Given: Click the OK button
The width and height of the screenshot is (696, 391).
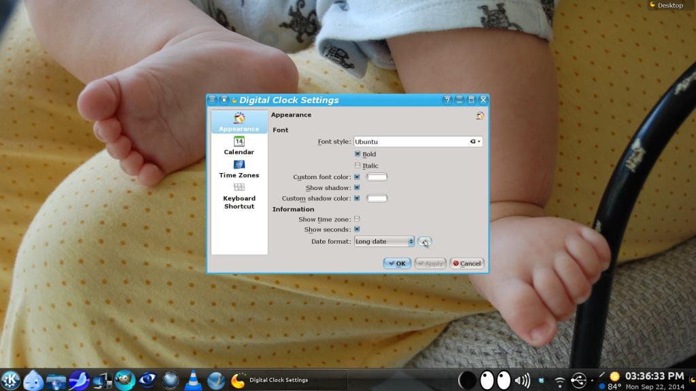Looking at the screenshot, I should tap(397, 263).
